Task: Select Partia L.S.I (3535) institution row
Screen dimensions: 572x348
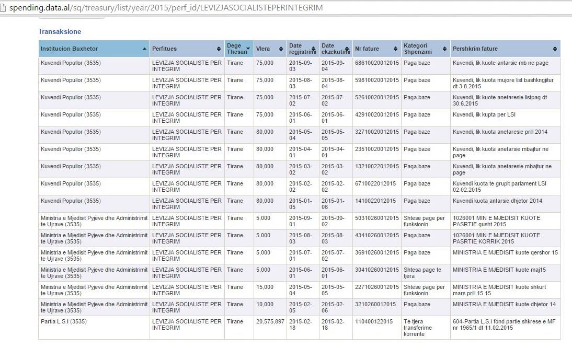Action: [64, 322]
